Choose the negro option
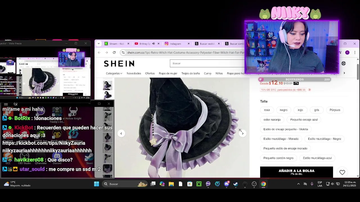This screenshot has width=360, height=202. point(283,110)
